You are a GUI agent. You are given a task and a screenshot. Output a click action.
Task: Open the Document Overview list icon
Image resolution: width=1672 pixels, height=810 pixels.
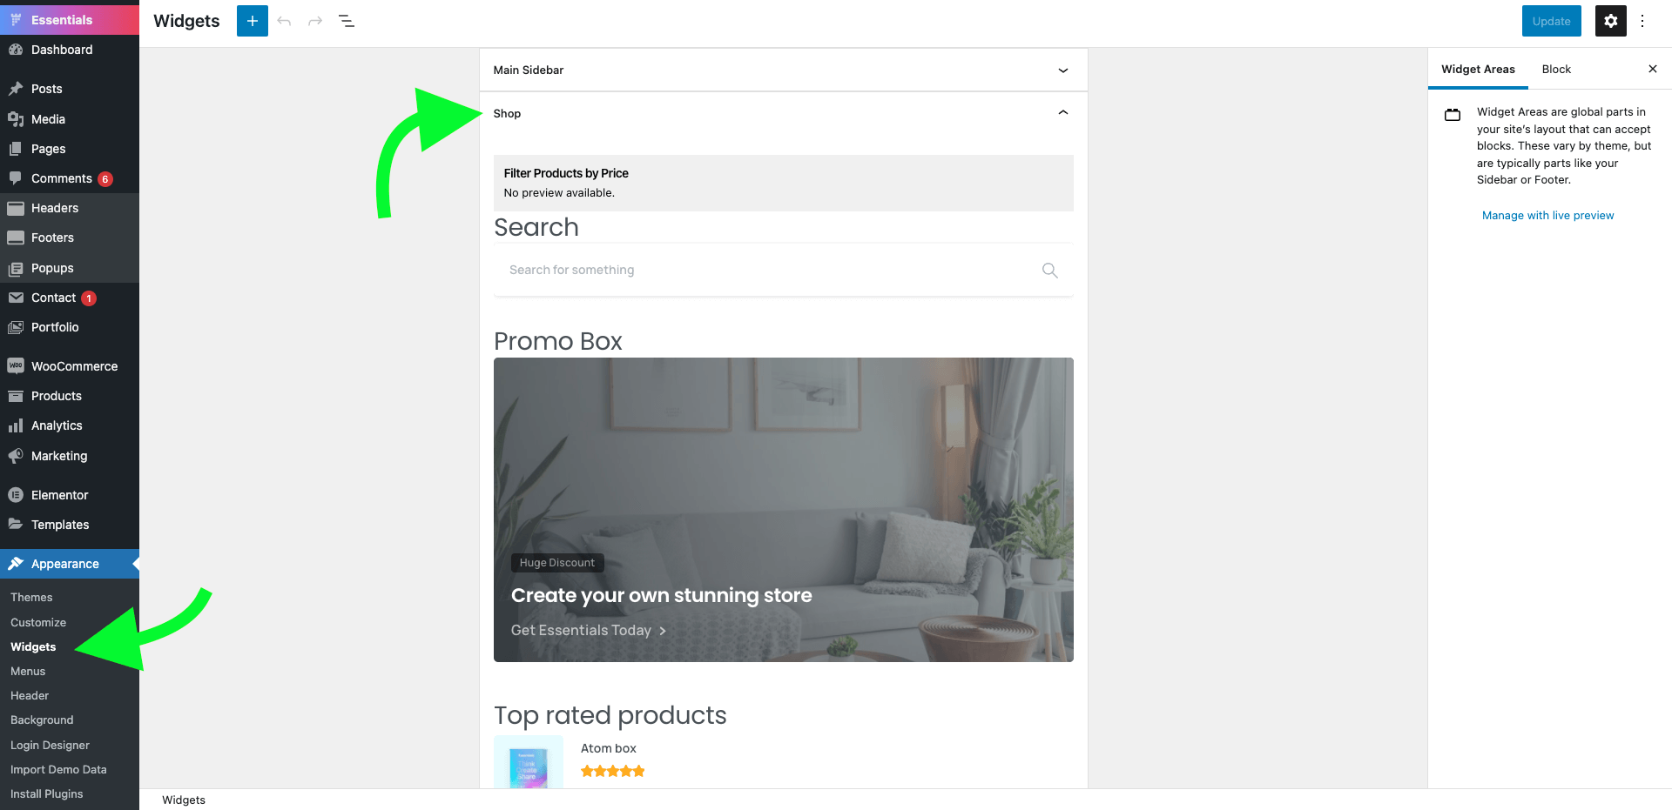tap(346, 20)
